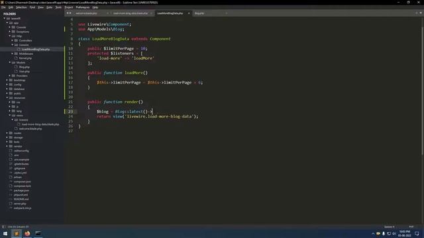The width and height of the screenshot is (424, 238).
Task: Open the Find menu
Action: [x=32, y=7]
